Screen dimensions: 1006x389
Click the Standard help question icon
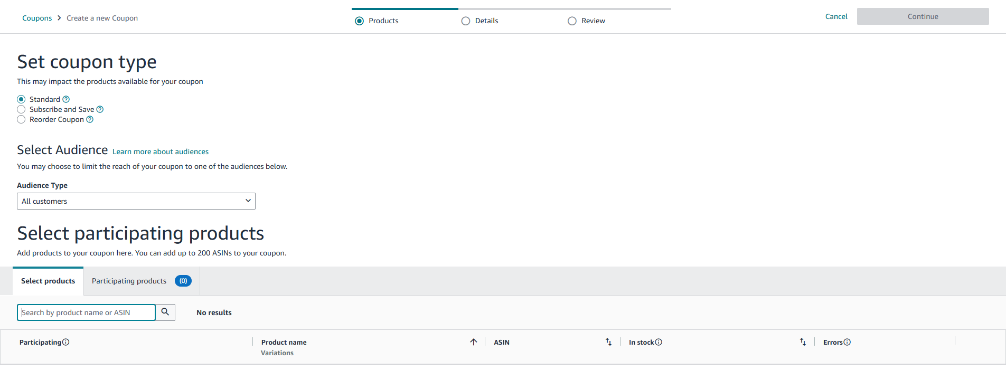pos(66,99)
